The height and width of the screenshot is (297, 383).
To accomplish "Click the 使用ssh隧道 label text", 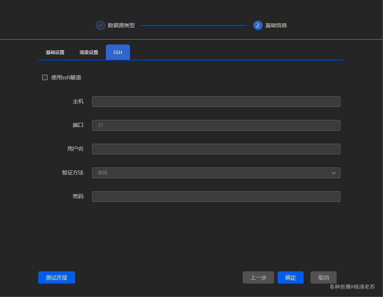I will 66,77.
